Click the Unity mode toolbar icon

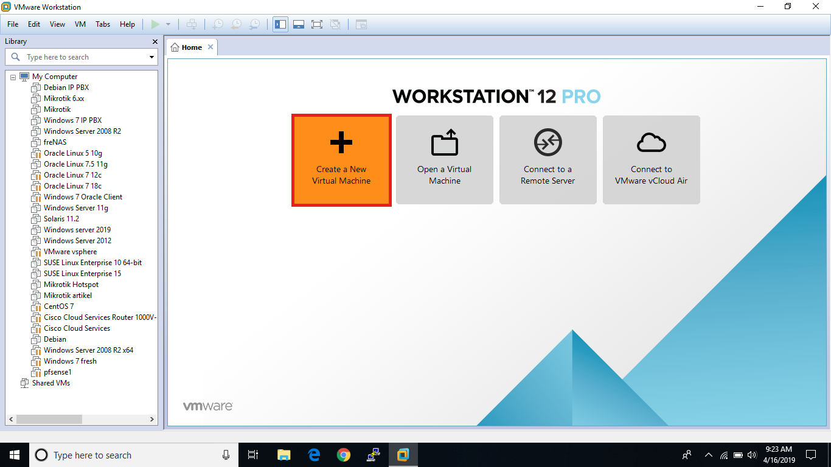click(x=335, y=24)
